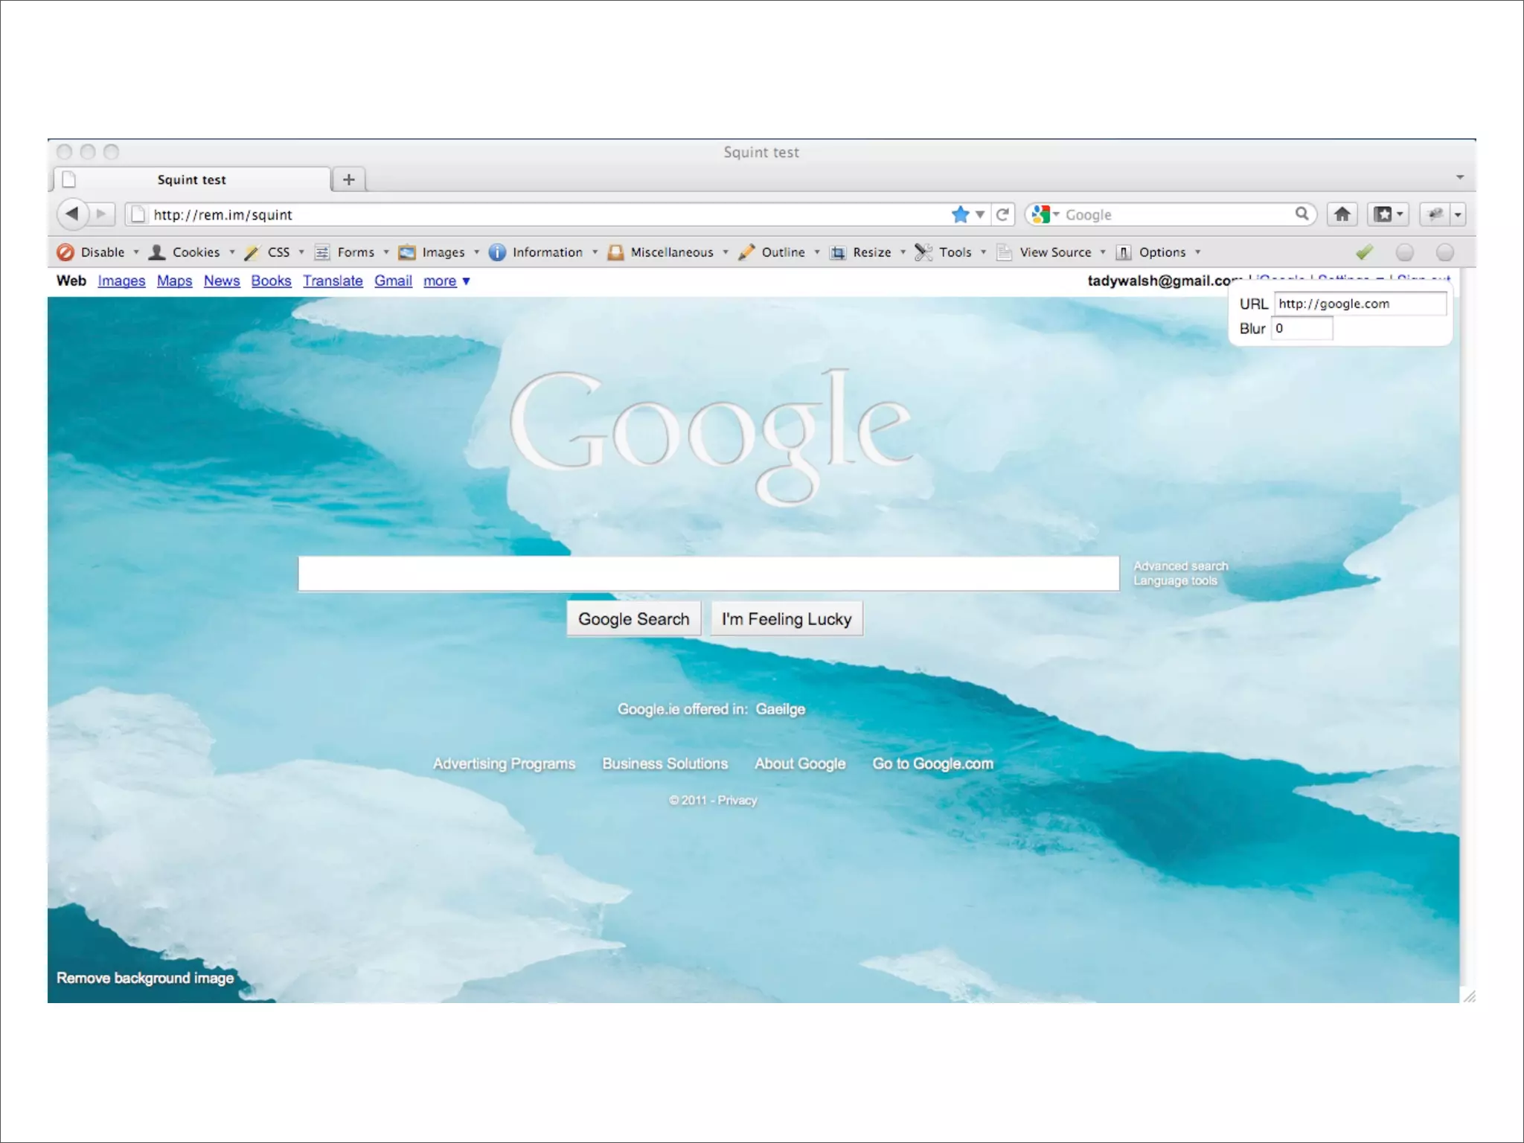Click the search magnifier icon in search box
1524x1143 pixels.
click(x=1302, y=214)
